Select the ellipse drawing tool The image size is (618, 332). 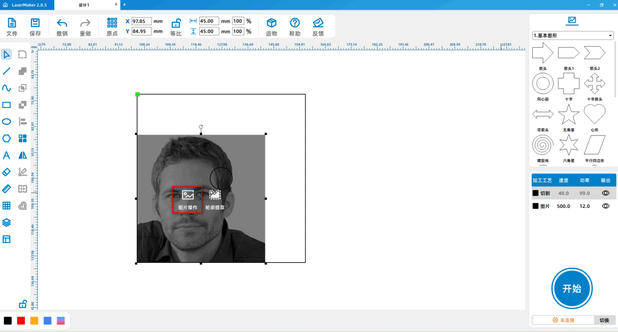(x=7, y=121)
